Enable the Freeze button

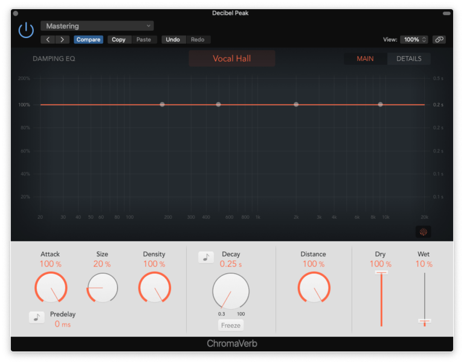[x=231, y=325]
